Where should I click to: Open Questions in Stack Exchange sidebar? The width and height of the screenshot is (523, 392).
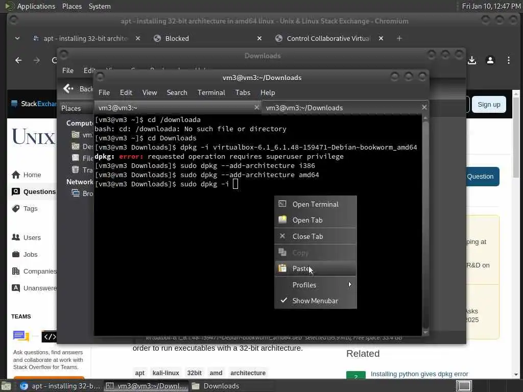[34, 192]
